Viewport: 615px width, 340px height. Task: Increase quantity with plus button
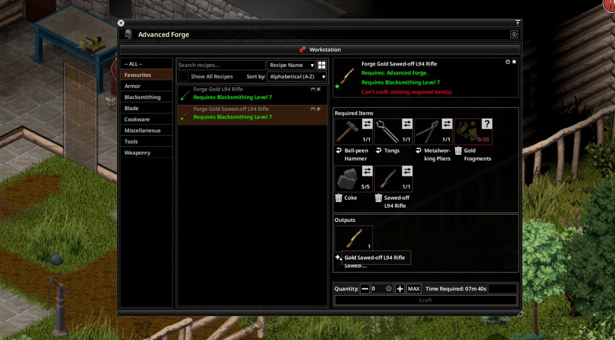[400, 289]
